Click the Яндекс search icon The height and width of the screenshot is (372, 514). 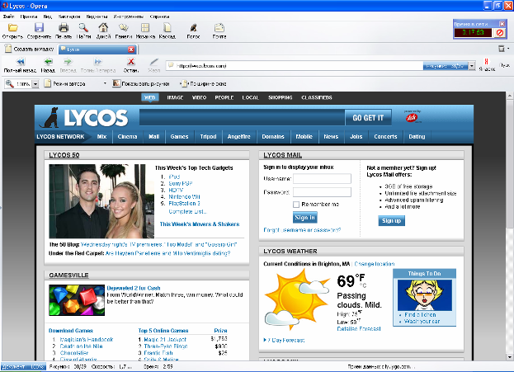tap(487, 61)
